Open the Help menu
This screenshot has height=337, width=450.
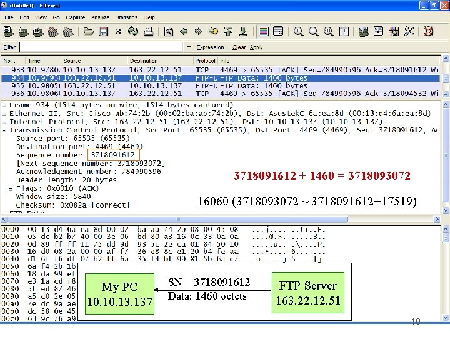pos(149,17)
